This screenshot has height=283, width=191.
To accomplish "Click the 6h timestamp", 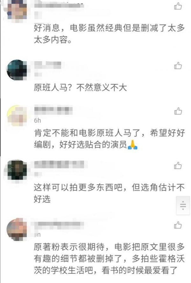I will [x=38, y=120].
